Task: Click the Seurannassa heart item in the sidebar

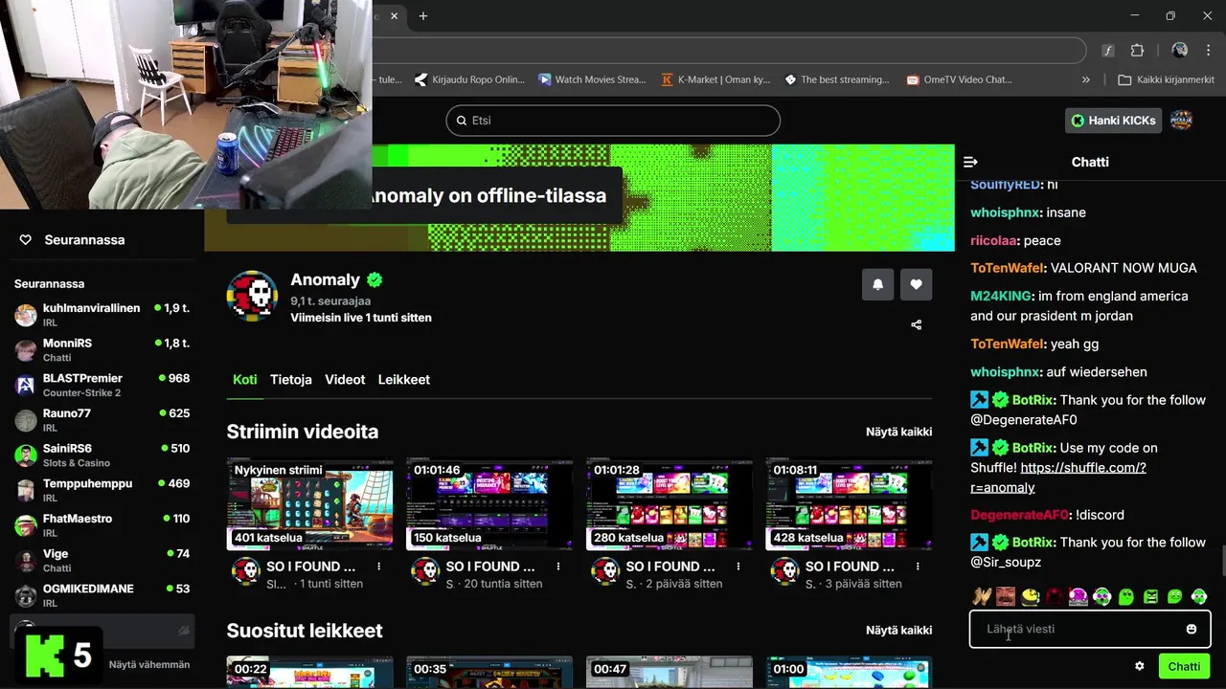Action: pyautogui.click(x=73, y=239)
